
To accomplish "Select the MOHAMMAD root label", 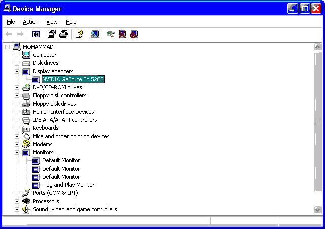I will [38, 47].
